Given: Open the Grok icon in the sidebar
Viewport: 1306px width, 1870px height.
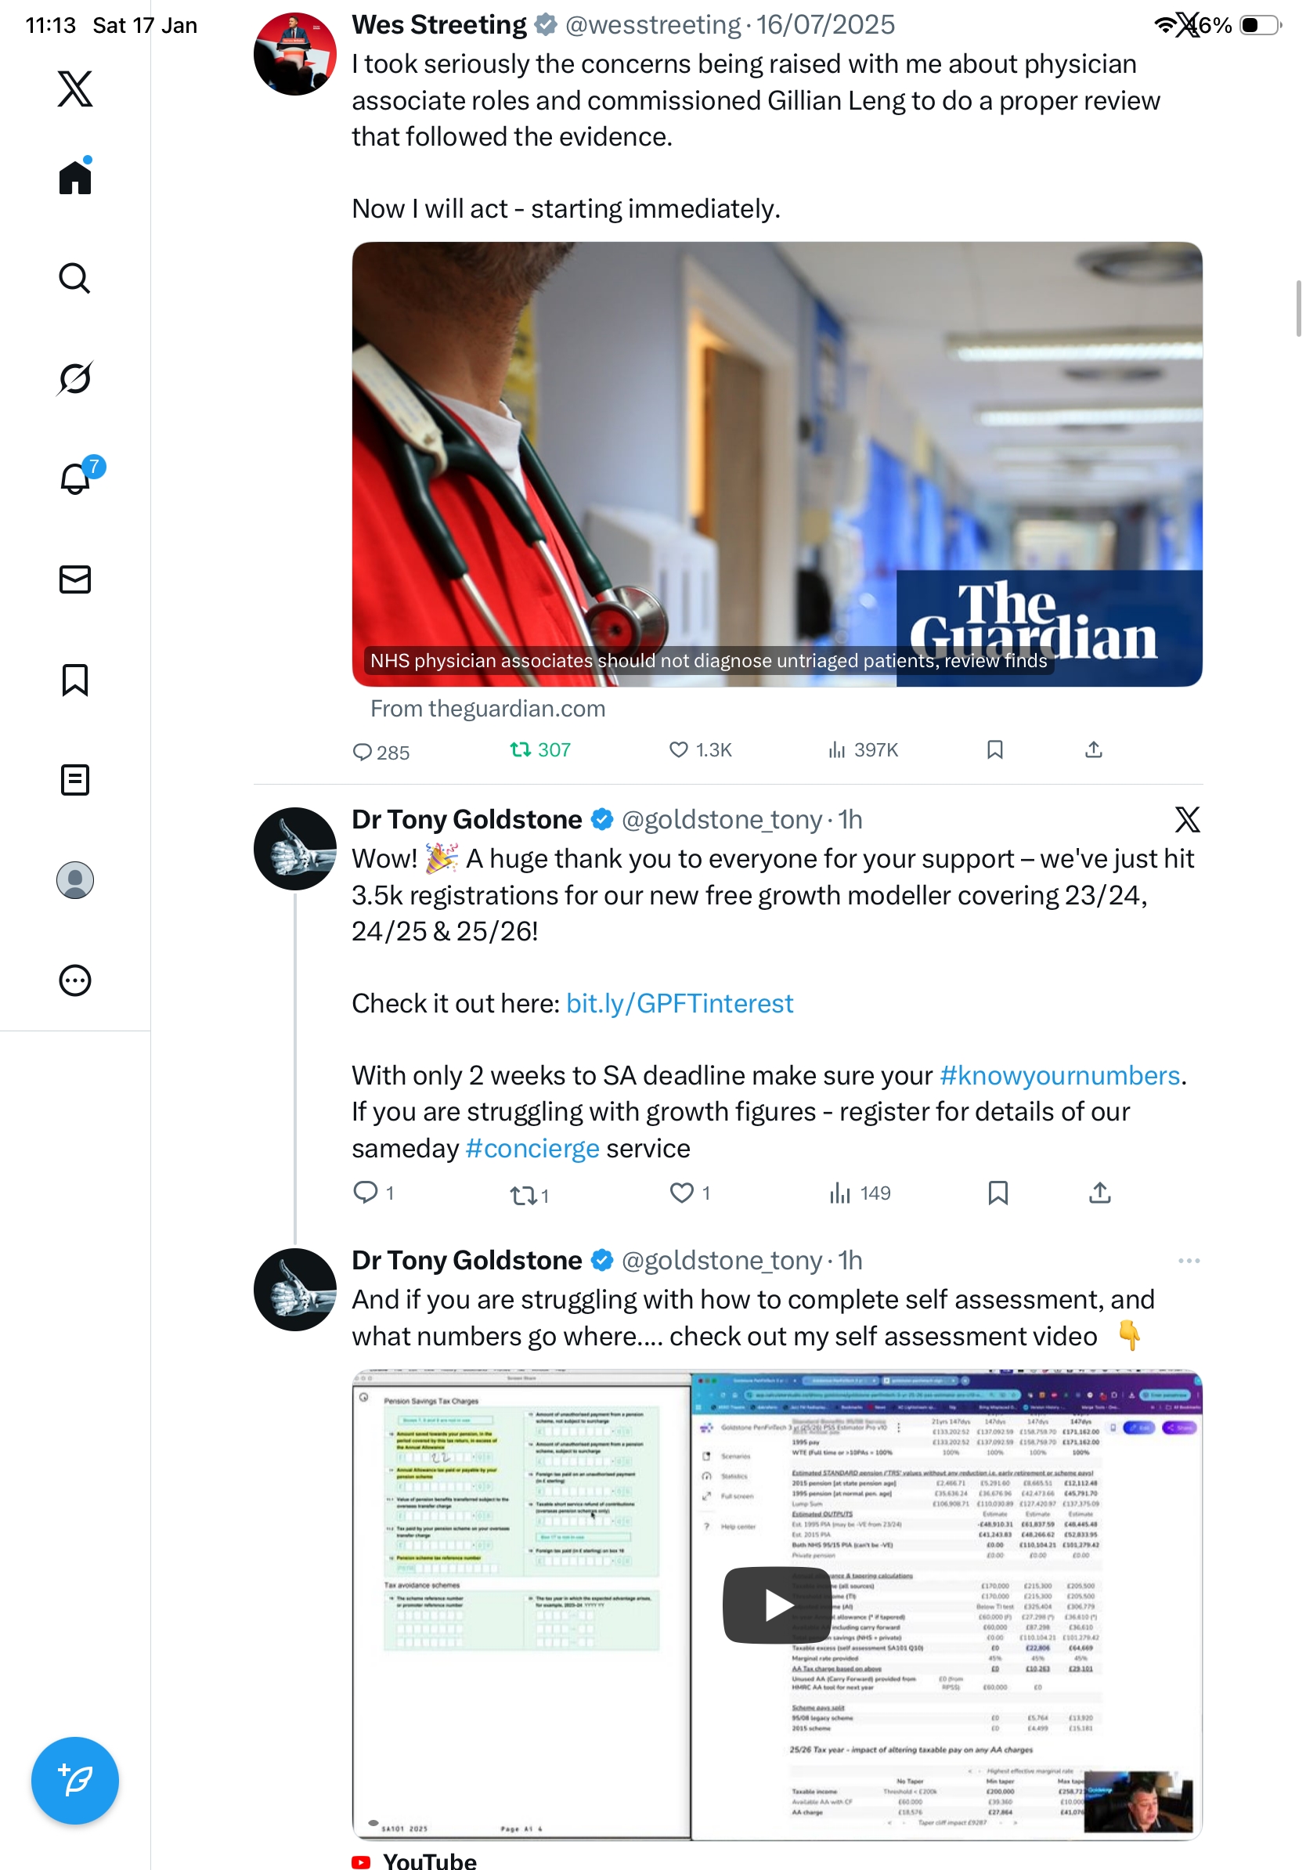Looking at the screenshot, I should tap(75, 378).
